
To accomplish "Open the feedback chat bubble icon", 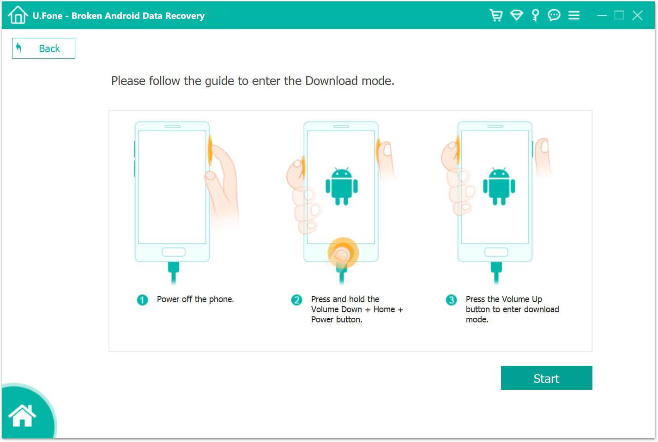I will pyautogui.click(x=554, y=15).
